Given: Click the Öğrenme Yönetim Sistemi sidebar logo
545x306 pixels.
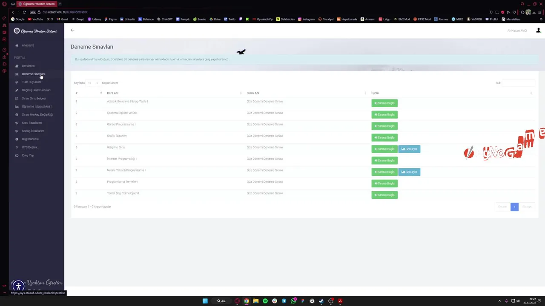Looking at the screenshot, I should tap(35, 31).
